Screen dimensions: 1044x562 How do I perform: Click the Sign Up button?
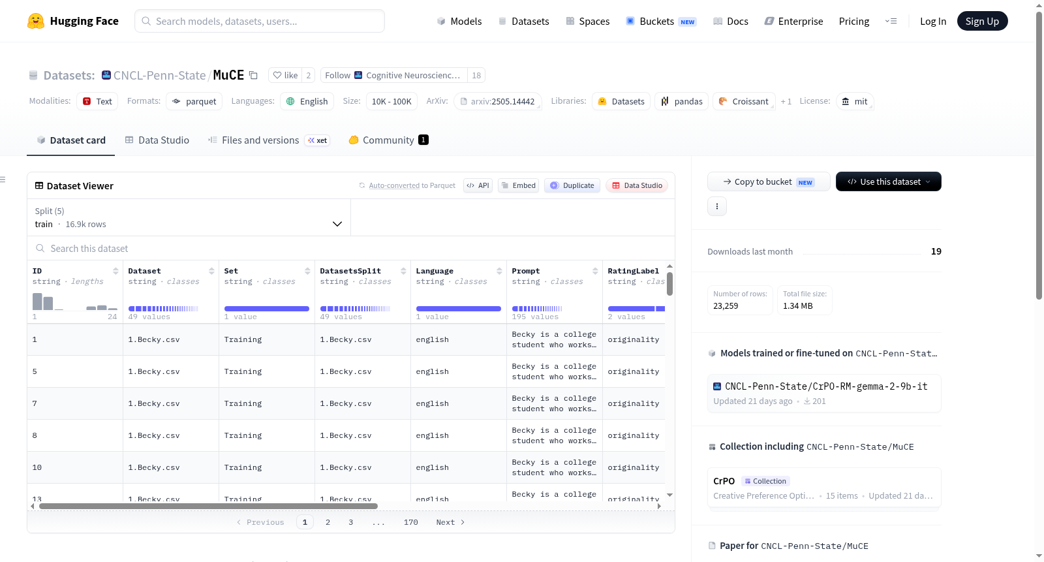point(982,22)
